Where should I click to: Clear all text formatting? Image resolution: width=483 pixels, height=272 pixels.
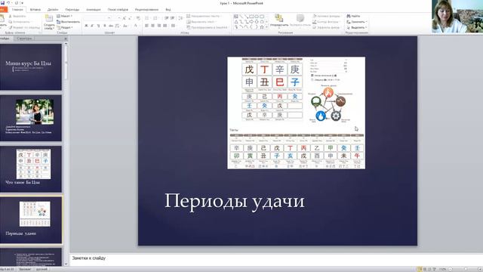click(x=138, y=18)
